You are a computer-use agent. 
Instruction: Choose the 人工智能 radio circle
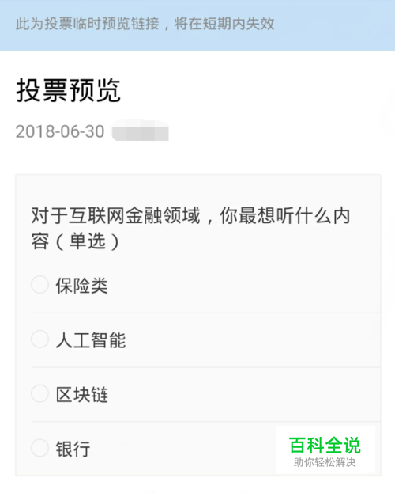tap(39, 339)
